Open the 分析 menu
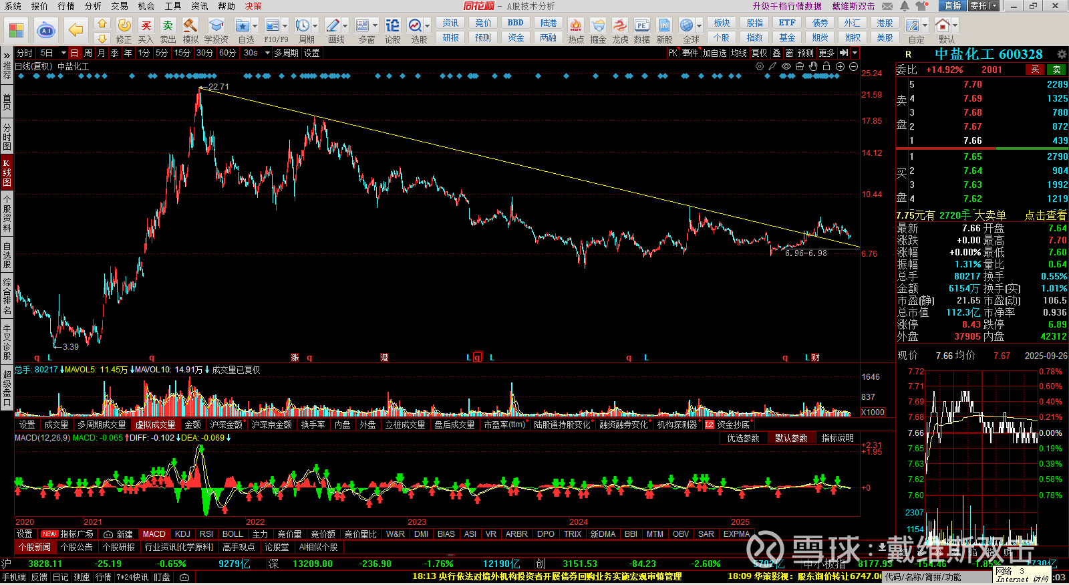Viewport: 1069px width, 585px height. coord(93,6)
